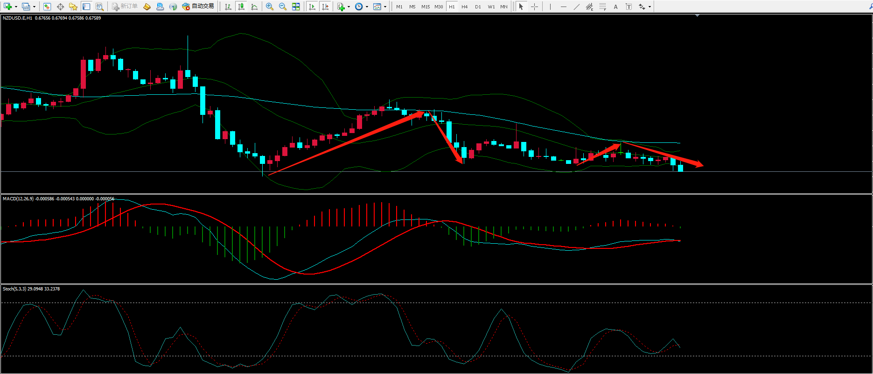This screenshot has width=873, height=374.
Task: Select the H1 timeframe
Action: tap(452, 7)
